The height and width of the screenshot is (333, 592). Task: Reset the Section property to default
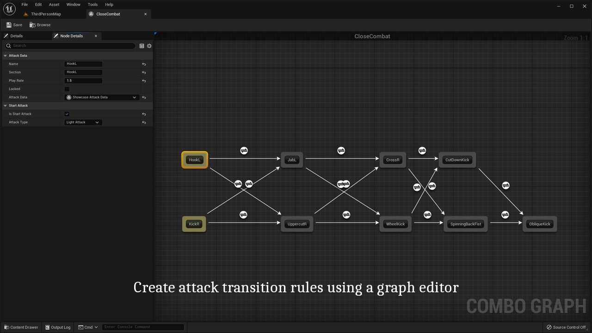(x=144, y=73)
